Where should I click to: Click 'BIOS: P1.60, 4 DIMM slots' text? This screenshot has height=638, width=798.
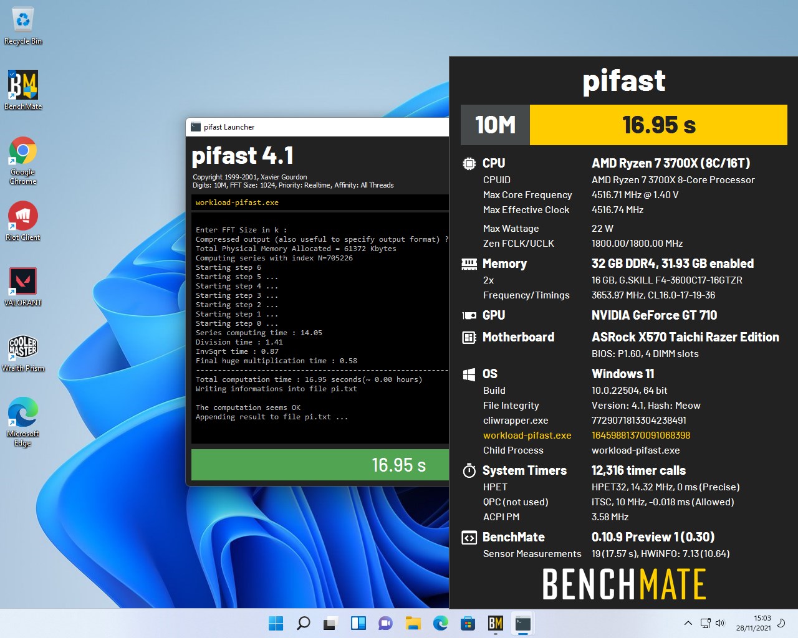click(645, 354)
